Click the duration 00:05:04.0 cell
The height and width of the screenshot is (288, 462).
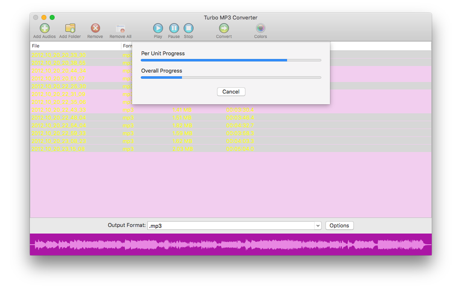pyautogui.click(x=240, y=149)
